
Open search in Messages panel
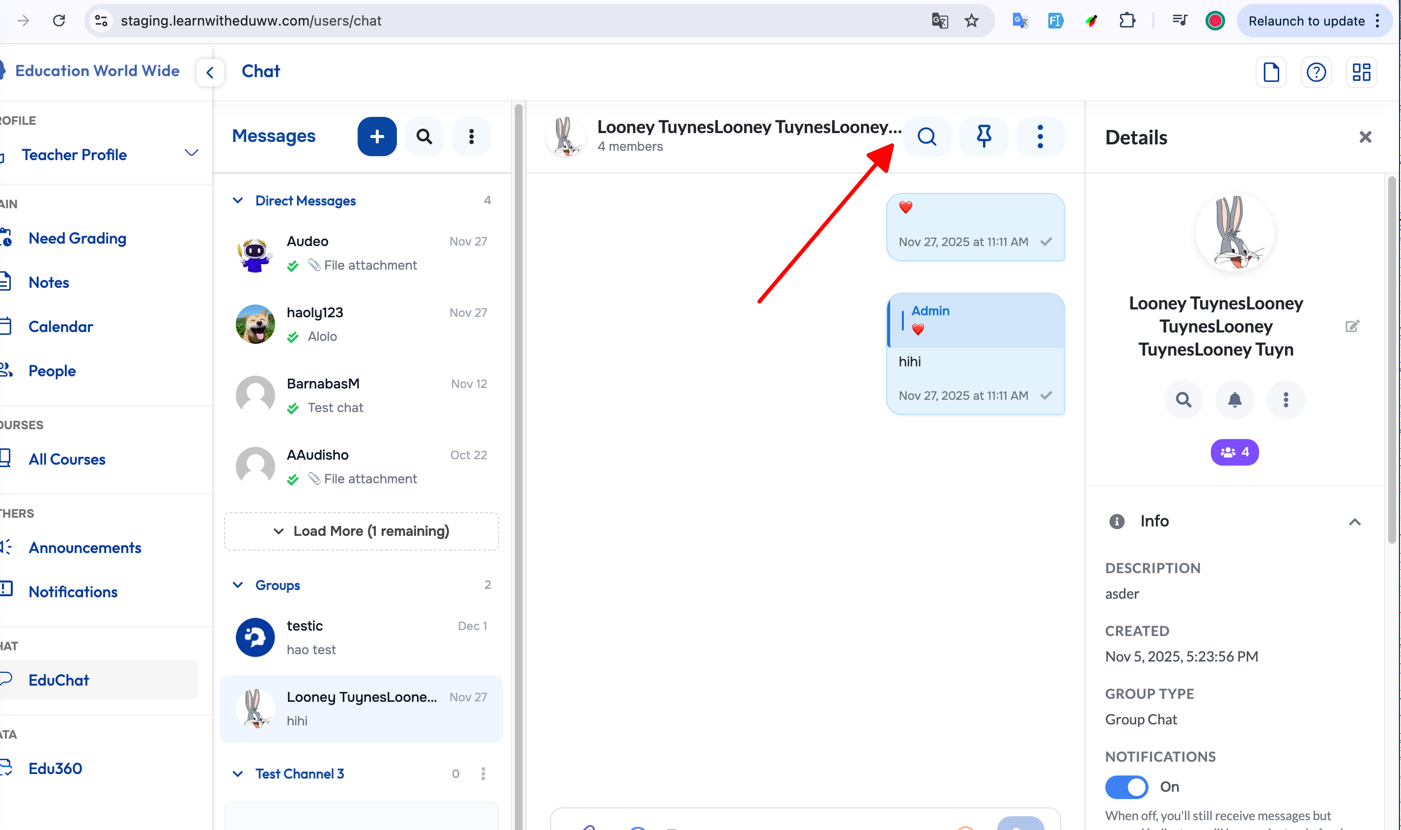(x=424, y=137)
